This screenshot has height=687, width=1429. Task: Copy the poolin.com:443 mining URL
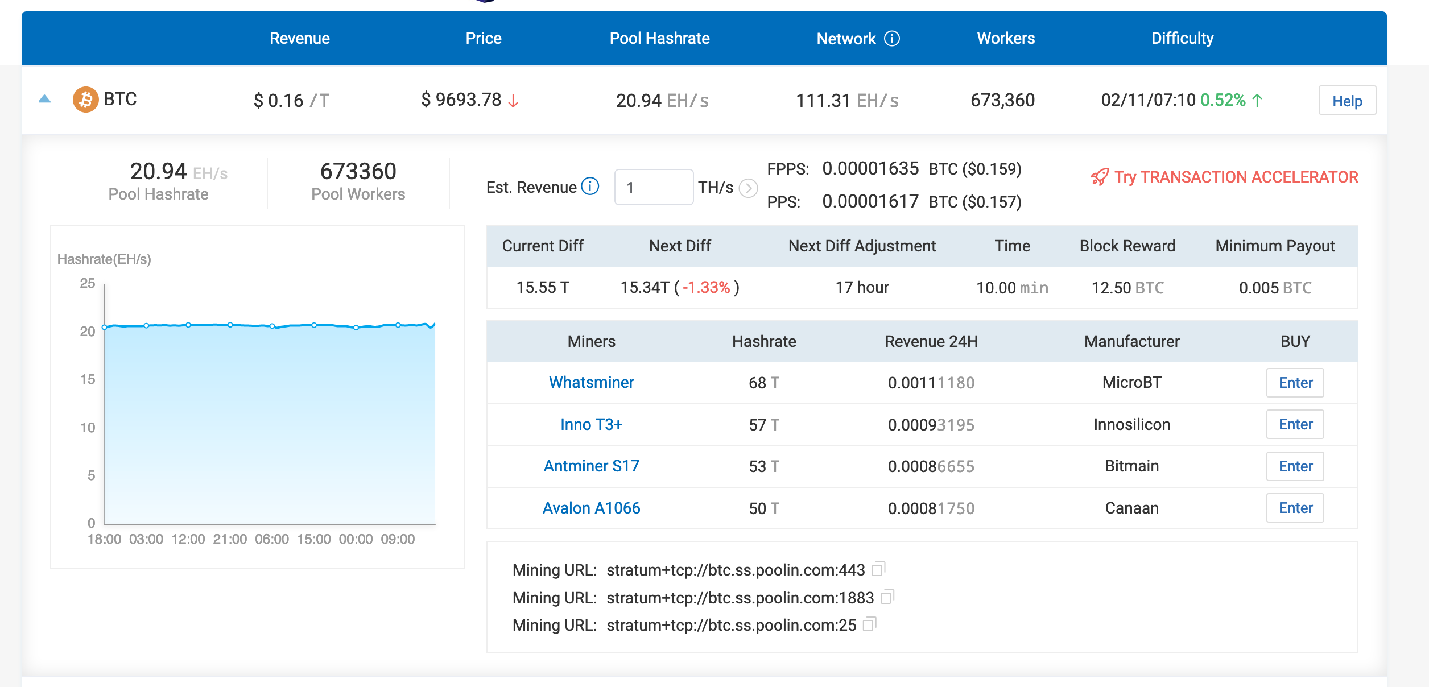[879, 569]
